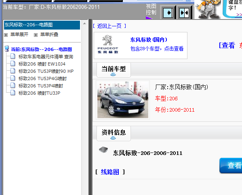The image size is (242, 195).
Task: Open tree item 标致206 TU5JP喷射90 HP
Action: [46, 71]
